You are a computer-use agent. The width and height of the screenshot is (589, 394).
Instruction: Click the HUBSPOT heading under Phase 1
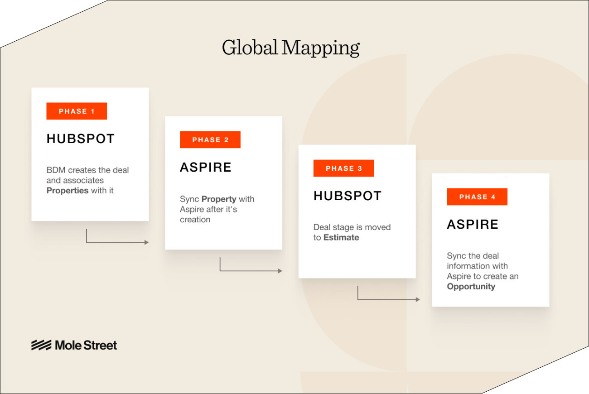[81, 139]
